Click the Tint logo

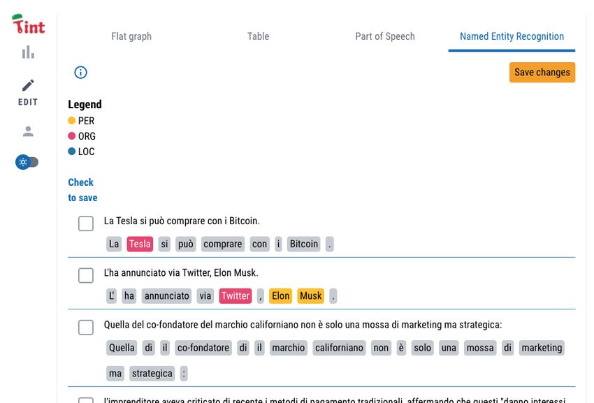point(29,24)
